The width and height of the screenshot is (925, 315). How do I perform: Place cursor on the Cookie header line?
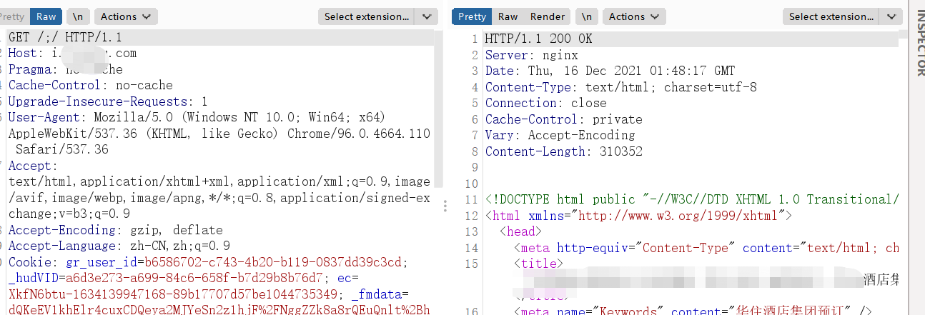[x=29, y=262]
